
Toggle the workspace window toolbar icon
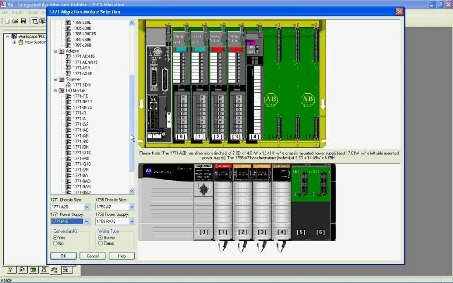coord(35,21)
